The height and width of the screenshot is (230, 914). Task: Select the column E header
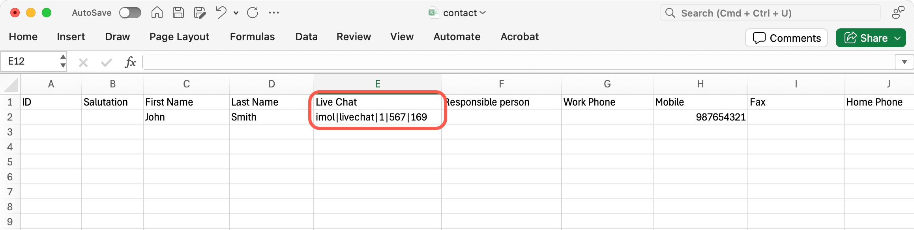coord(377,84)
